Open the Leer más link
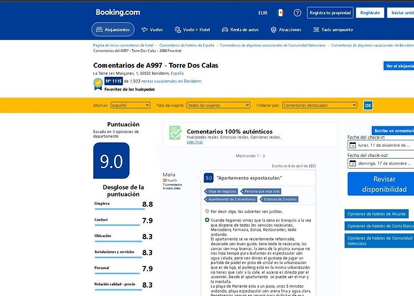The image size is (414, 296). [195, 142]
